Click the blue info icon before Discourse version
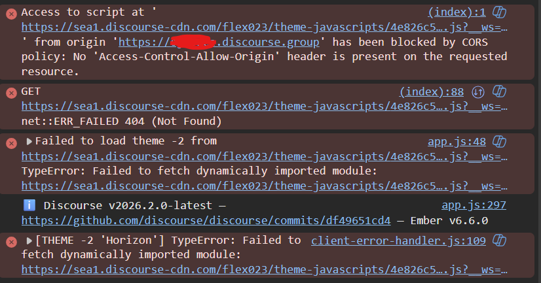This screenshot has height=283, width=541. (x=29, y=205)
